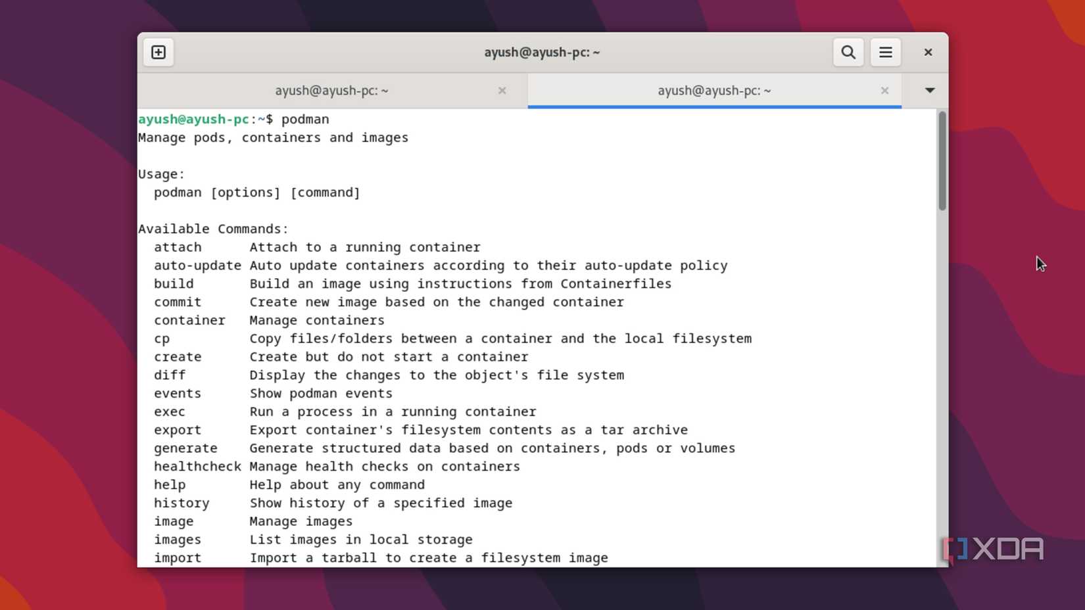Click the auto-update command description
Viewport: 1085px width, 610px height.
coord(489,265)
